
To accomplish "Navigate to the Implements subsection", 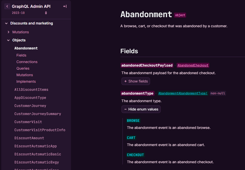I will (26, 81).
